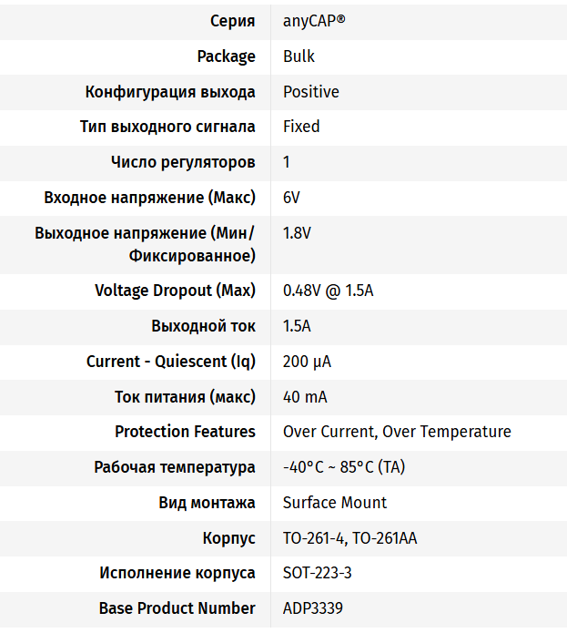Click the anyCAP® series value
The height and width of the screenshot is (633, 567).
(313, 21)
